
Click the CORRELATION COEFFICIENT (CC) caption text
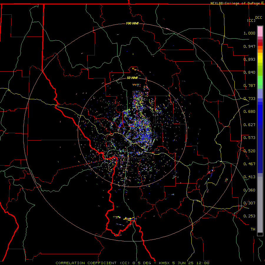tap(93, 263)
